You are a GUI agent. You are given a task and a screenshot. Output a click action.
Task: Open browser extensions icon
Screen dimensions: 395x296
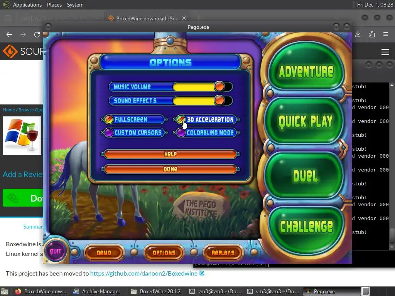pyautogui.click(x=372, y=34)
